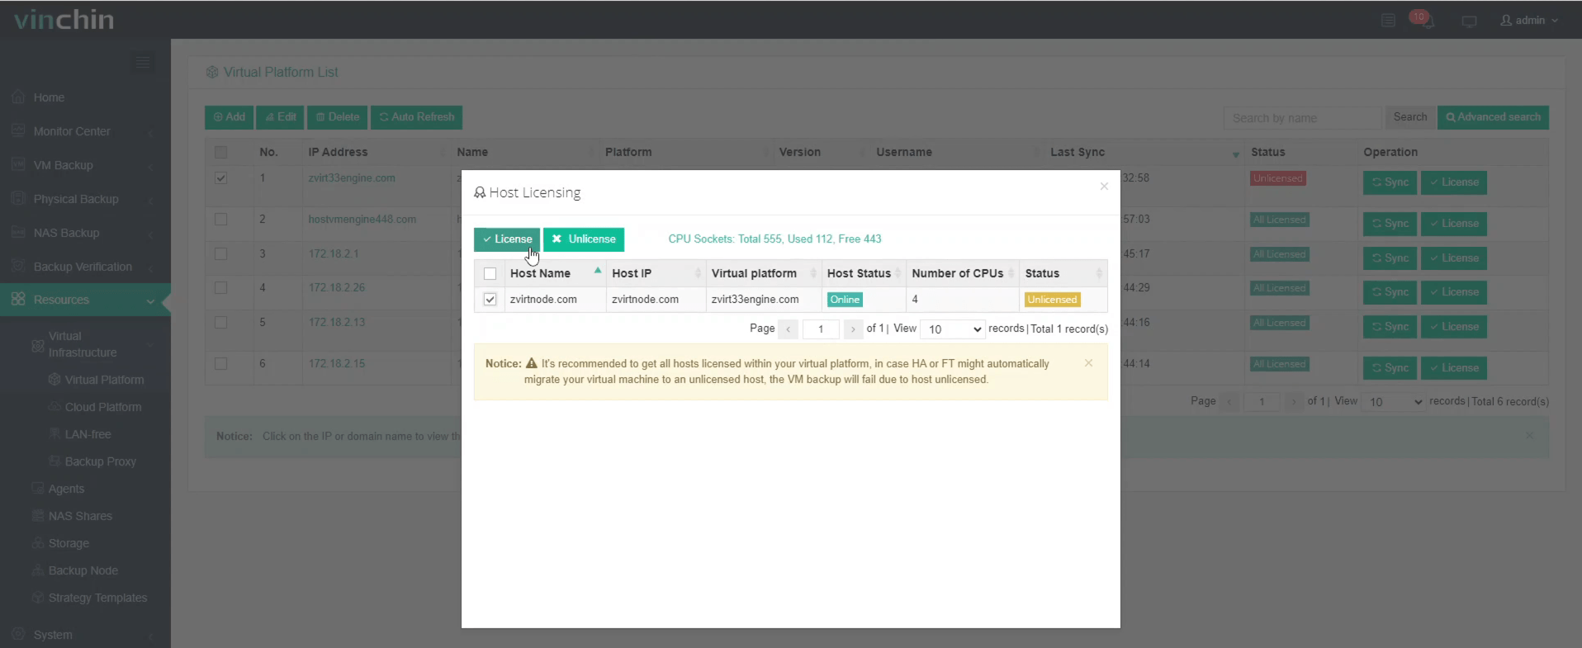Click the page number field in dialog
This screenshot has width=1582, height=648.
coord(821,329)
